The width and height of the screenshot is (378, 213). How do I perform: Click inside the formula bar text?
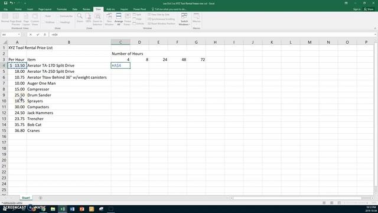[x=54, y=34]
